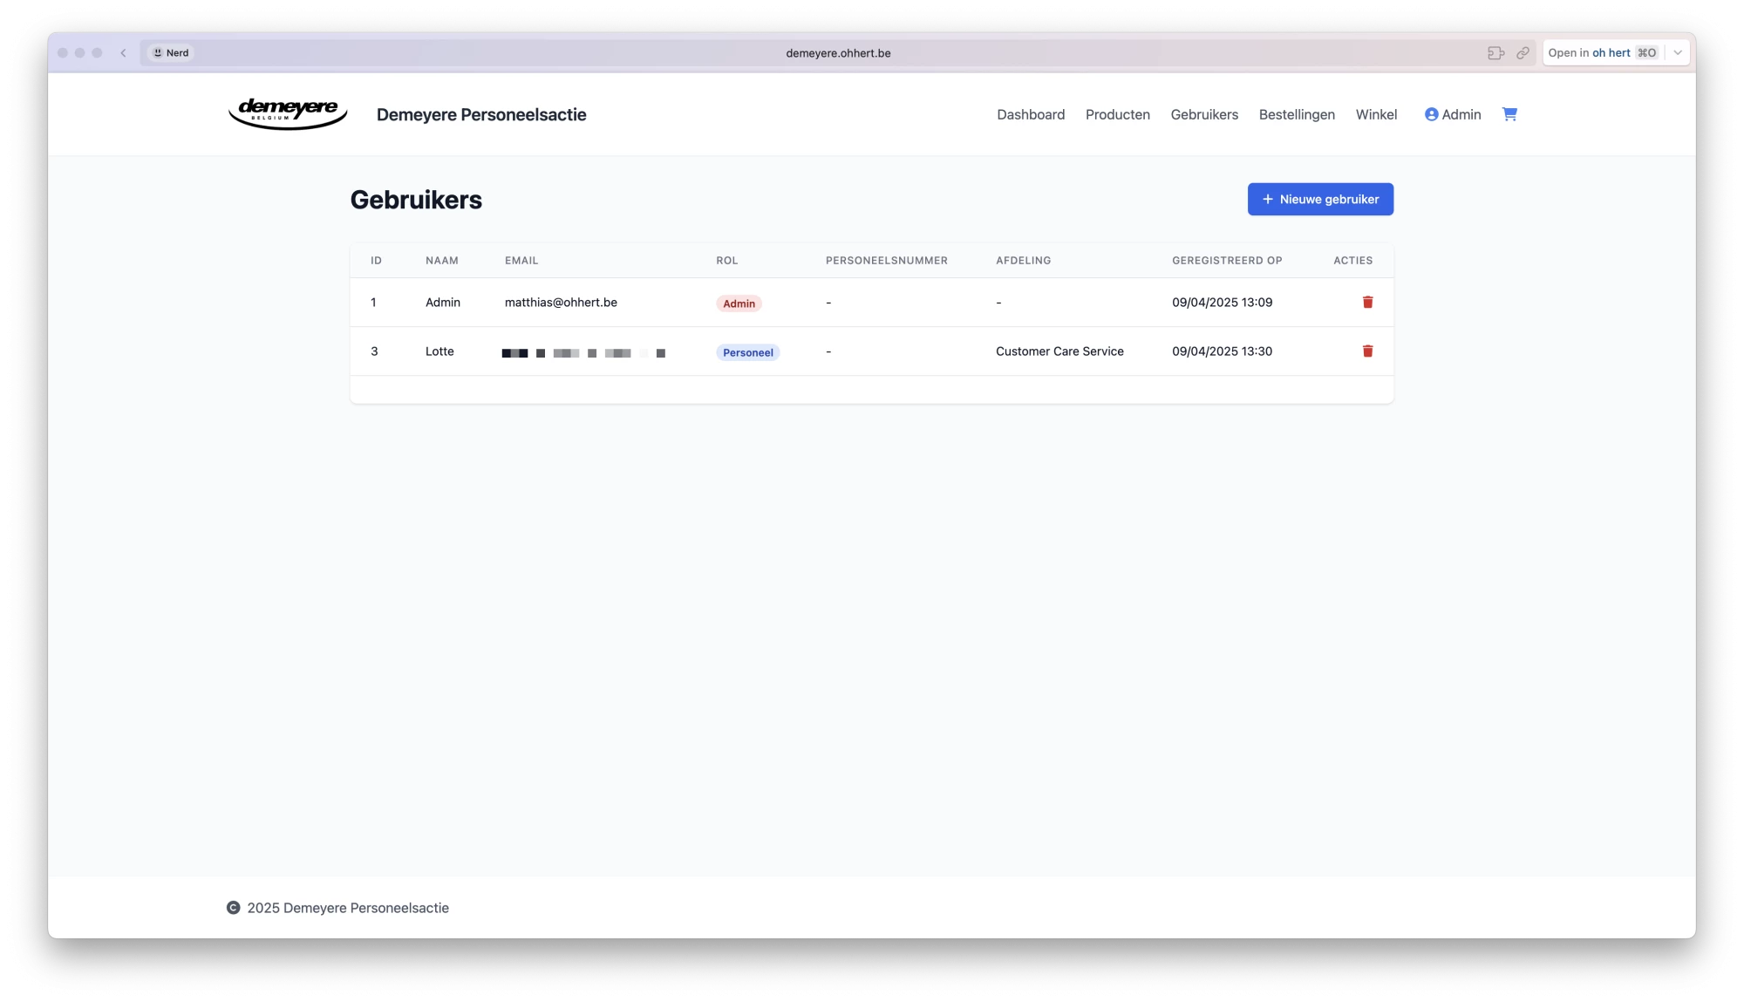1744x1002 pixels.
Task: Open the shopping cart icon
Action: (x=1509, y=114)
